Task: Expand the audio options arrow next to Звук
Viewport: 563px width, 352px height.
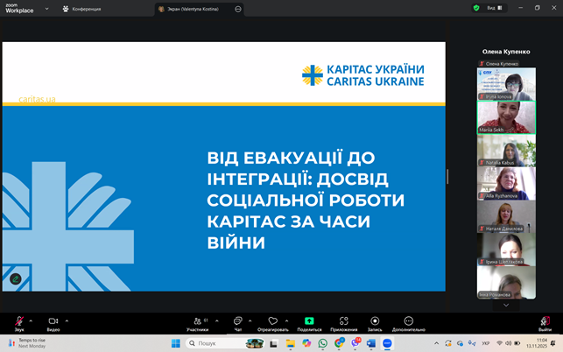Action: pos(32,320)
